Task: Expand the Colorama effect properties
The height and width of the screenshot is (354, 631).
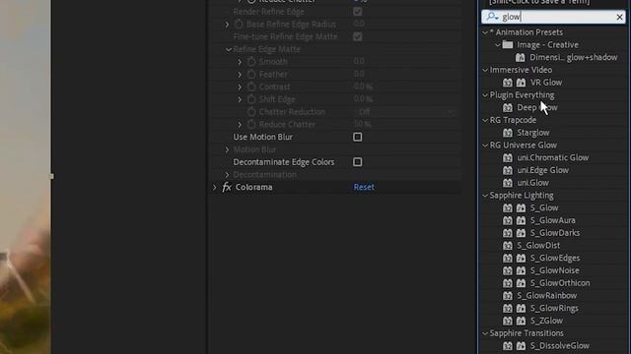Action: tap(215, 187)
